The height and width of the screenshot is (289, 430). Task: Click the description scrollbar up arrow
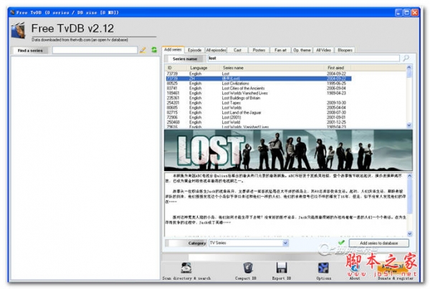click(x=410, y=176)
